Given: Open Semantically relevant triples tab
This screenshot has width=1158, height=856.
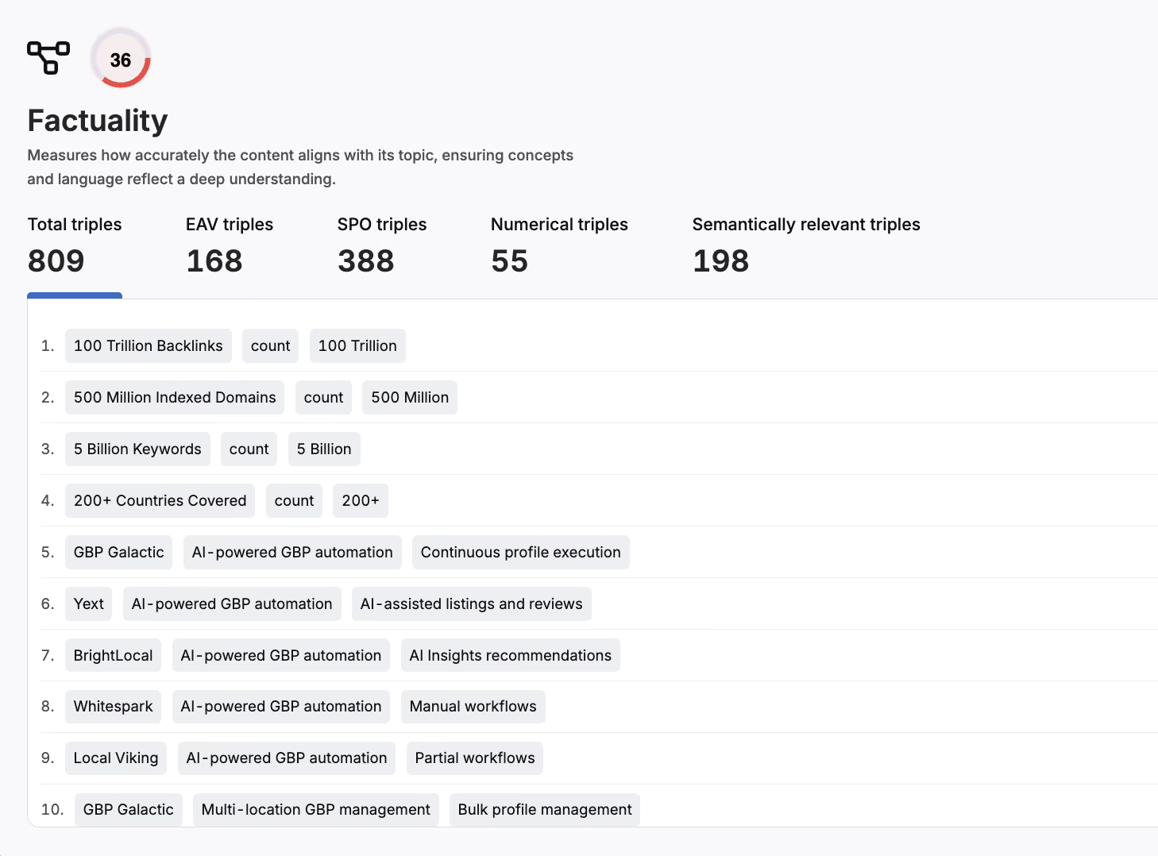Looking at the screenshot, I should click(806, 246).
